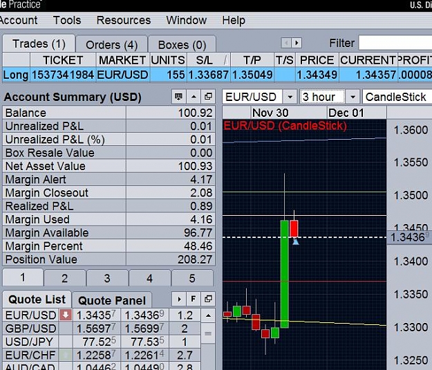Screen dimensions: 432x370
Task: Select account summary page tab 2
Action: [x=65, y=278]
